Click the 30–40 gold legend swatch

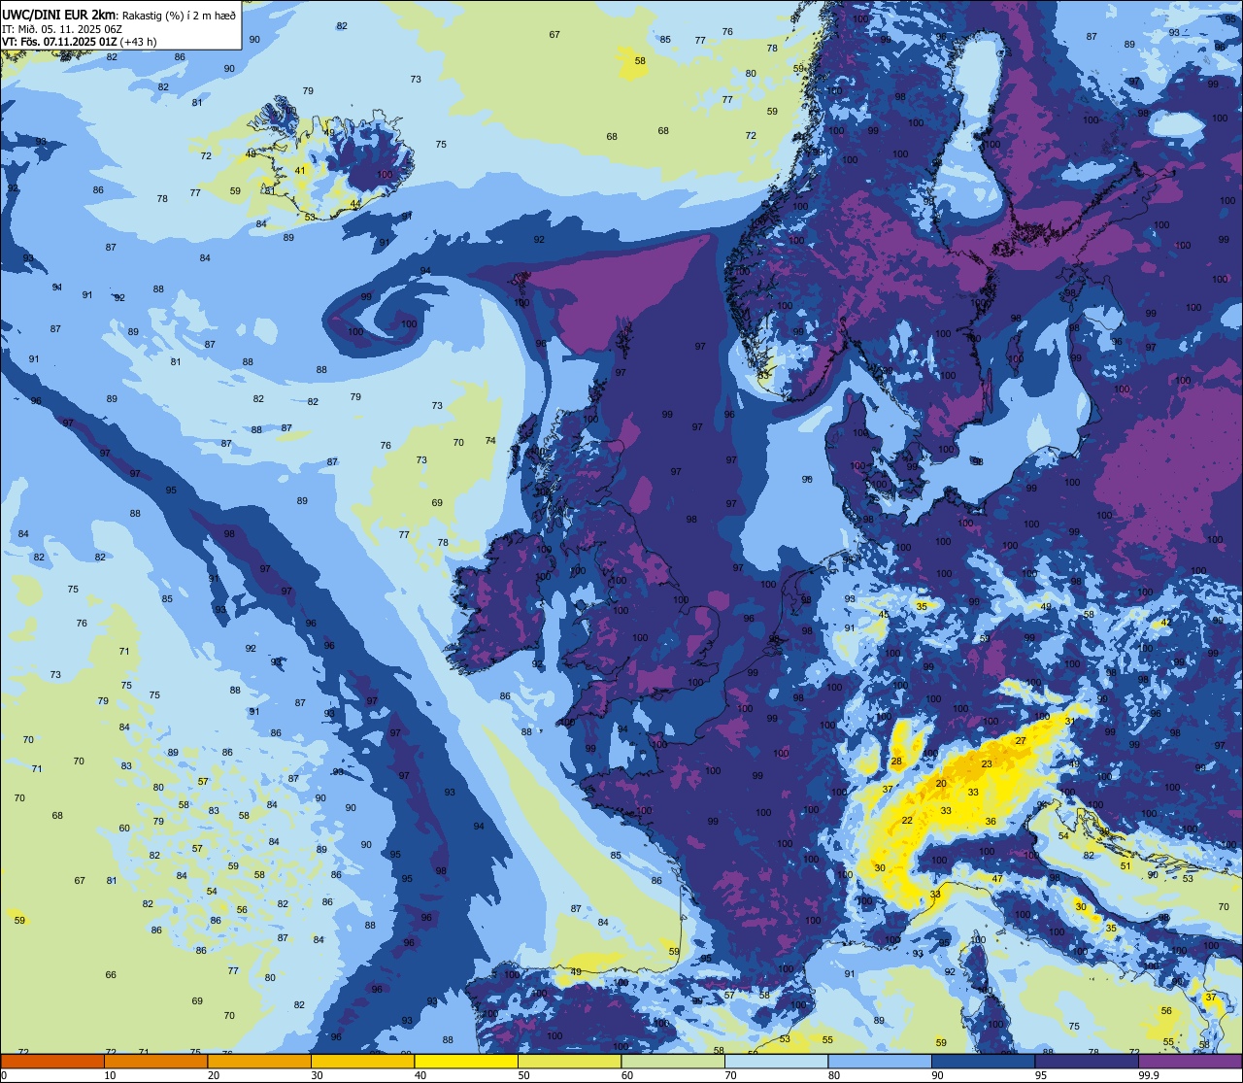tap(362, 1062)
